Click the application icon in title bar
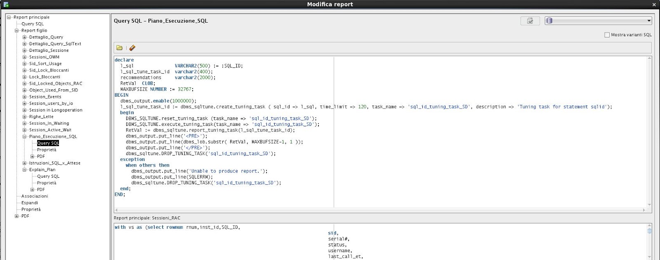Viewport: 660px width, 260px height. click(6, 5)
